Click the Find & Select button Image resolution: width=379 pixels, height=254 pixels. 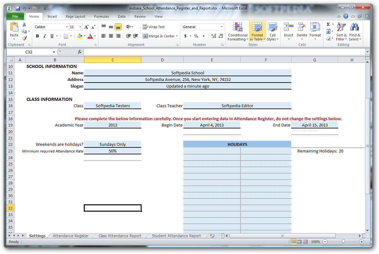pos(355,32)
